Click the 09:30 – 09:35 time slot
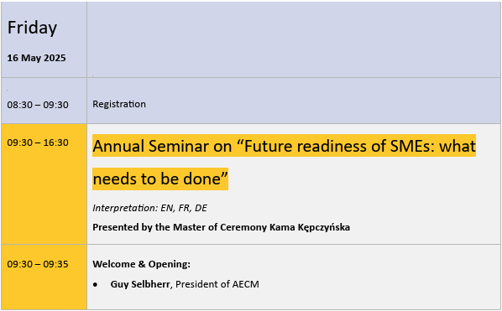The width and height of the screenshot is (502, 311). (38, 264)
